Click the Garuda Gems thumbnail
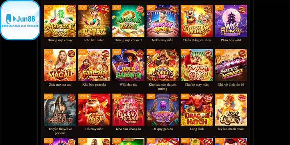The height and width of the screenshot is (145, 290). 162,110
